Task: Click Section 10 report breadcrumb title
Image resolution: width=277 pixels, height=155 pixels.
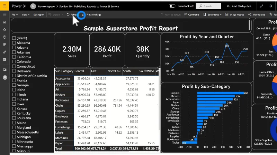Action: [89, 7]
